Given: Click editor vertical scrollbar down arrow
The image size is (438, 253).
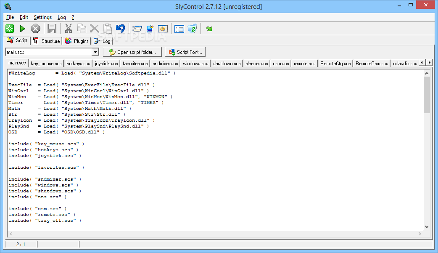Looking at the screenshot, I should 427,227.
